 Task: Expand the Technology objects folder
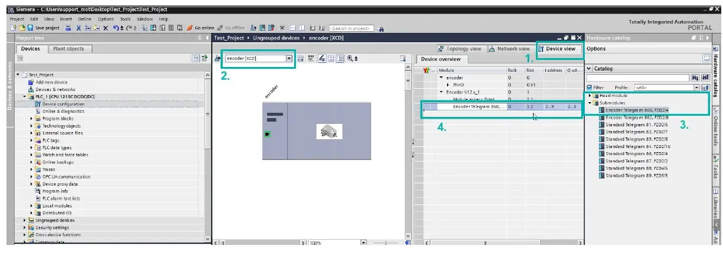(32, 126)
